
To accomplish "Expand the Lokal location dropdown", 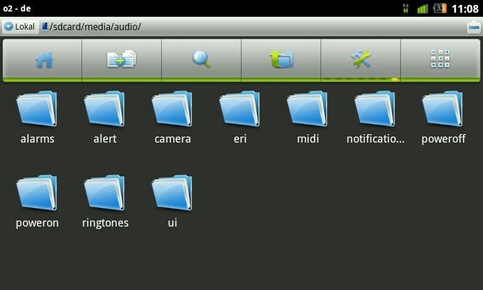I will pyautogui.click(x=20, y=27).
